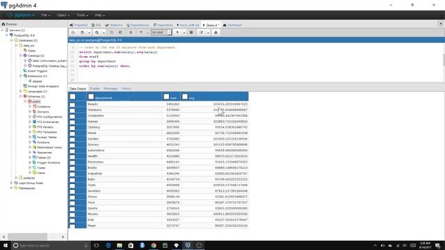The height and width of the screenshot is (250, 445).
Task: Toggle the sum column header checkbox
Action: (166, 97)
